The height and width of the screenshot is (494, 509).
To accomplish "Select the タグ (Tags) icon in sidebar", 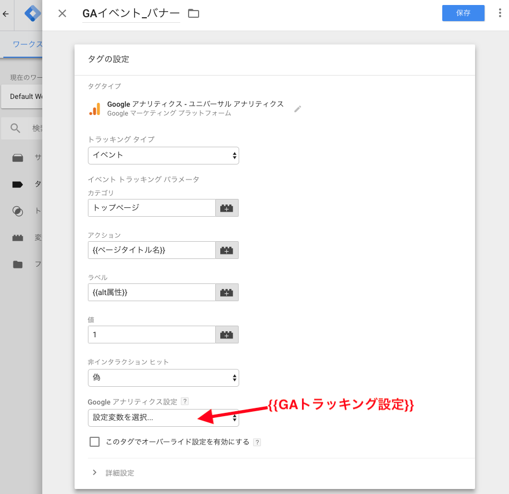I will [x=17, y=184].
